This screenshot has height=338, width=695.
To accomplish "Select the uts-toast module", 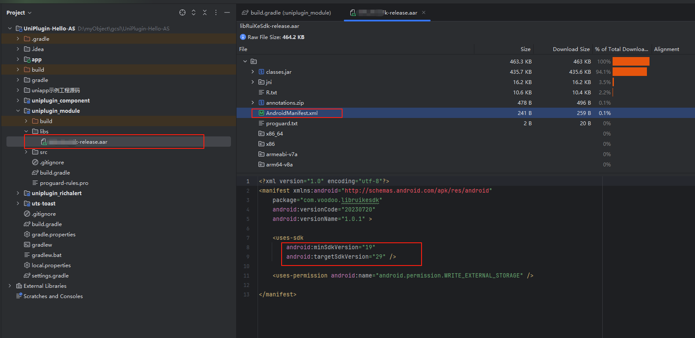I will click(x=43, y=203).
